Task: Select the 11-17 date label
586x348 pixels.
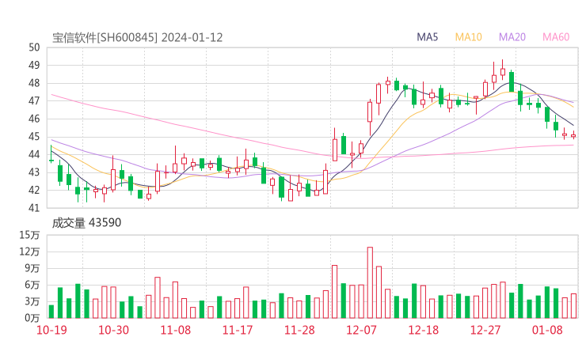Action: tap(238, 330)
